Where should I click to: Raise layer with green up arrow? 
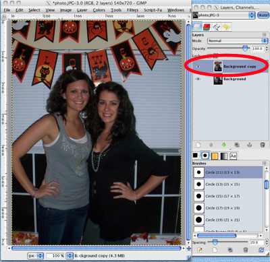click(211, 145)
